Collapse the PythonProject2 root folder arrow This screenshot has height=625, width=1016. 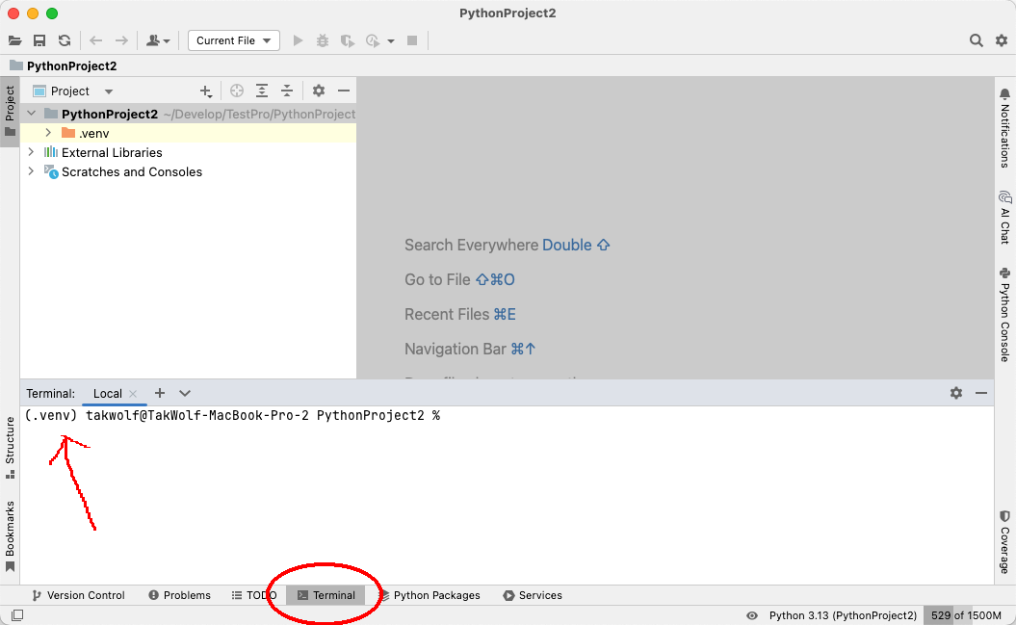pos(31,114)
